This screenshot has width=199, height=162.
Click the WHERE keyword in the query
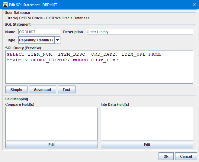tap(80, 60)
